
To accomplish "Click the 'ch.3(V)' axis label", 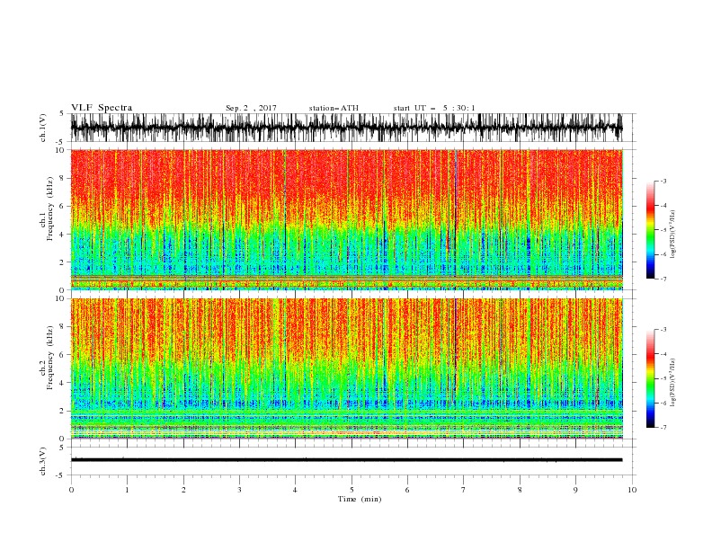I will coord(43,461).
